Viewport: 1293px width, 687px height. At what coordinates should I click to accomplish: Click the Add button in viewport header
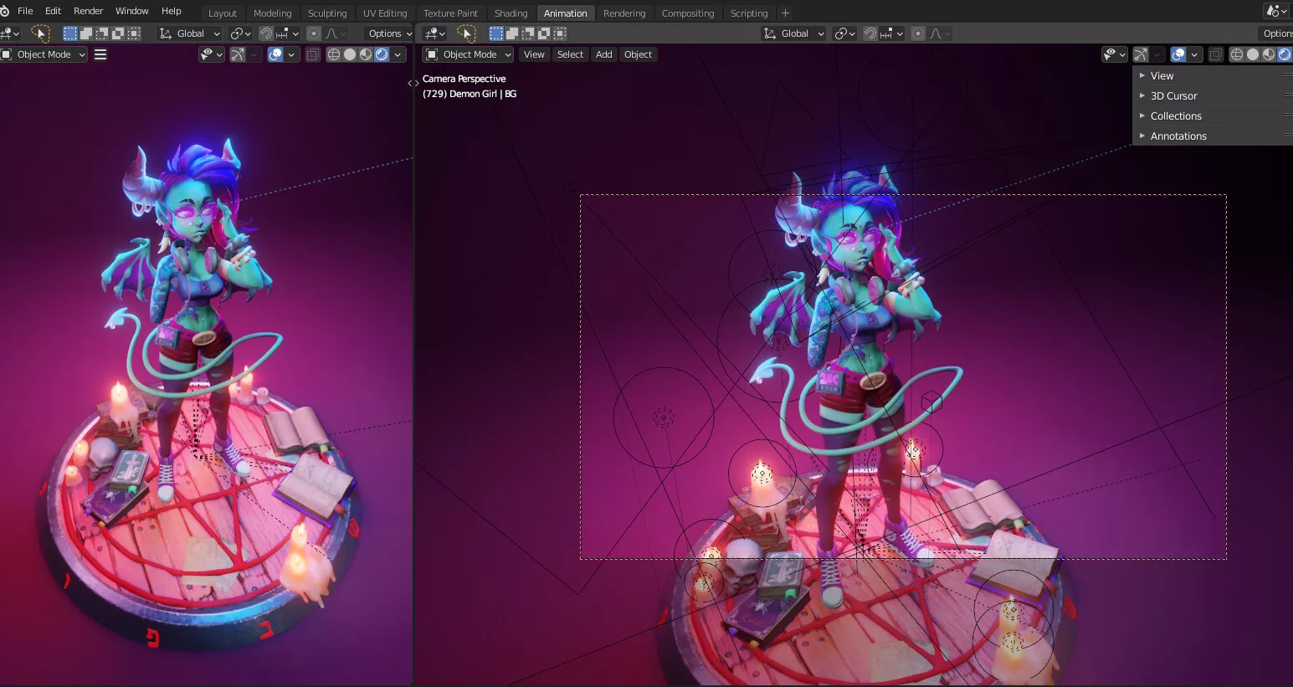pos(603,54)
